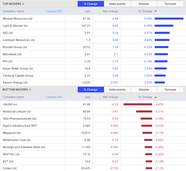
Task: Switch Top Movers to Index points tab
Action: tap(117, 4)
